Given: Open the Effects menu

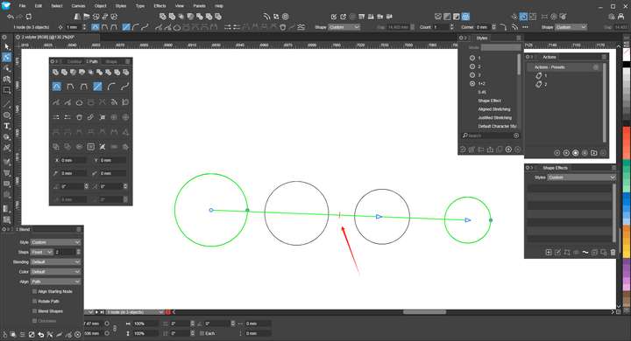Looking at the screenshot, I should [x=160, y=6].
